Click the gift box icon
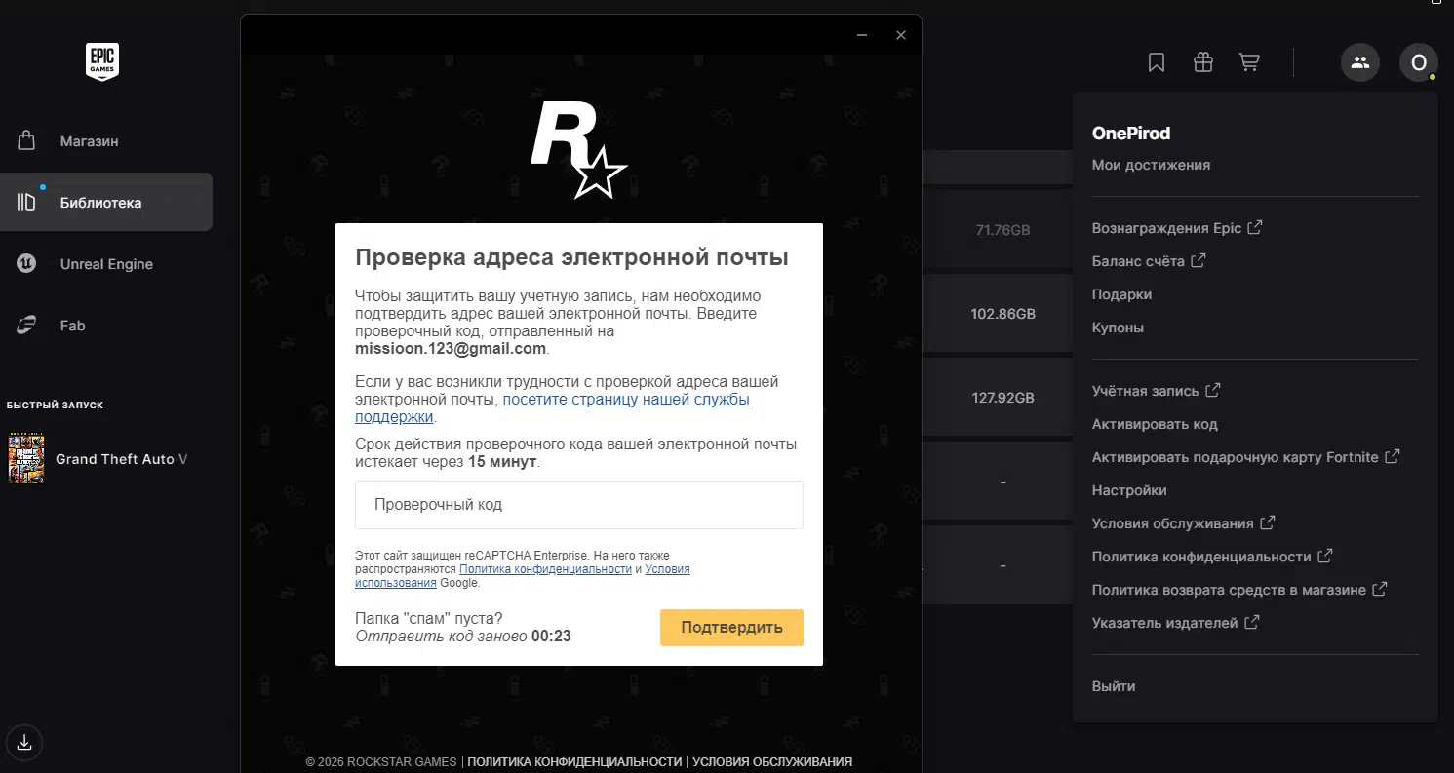This screenshot has width=1454, height=773. 1202,62
